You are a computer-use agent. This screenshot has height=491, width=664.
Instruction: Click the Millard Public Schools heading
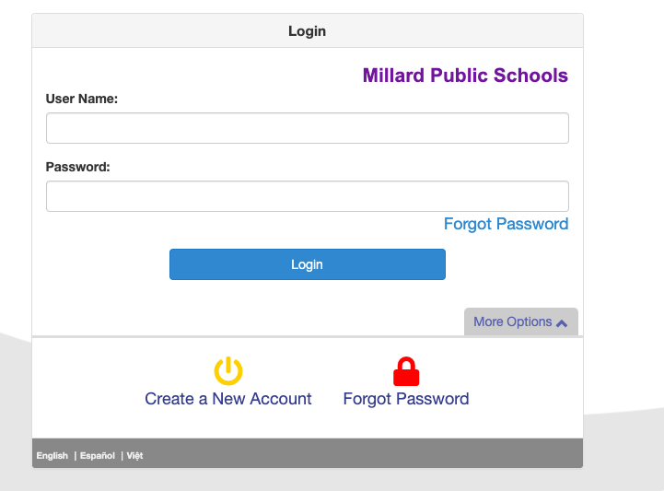coord(465,76)
